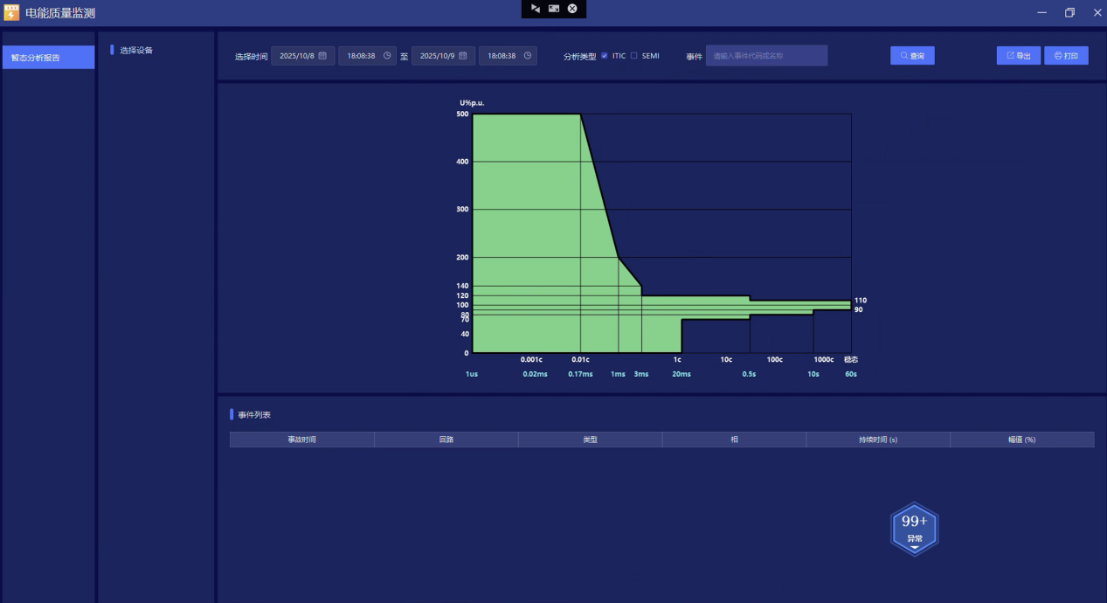Click the 持续时间 (s) column header
Screen dimensions: 1107x603
(877, 440)
